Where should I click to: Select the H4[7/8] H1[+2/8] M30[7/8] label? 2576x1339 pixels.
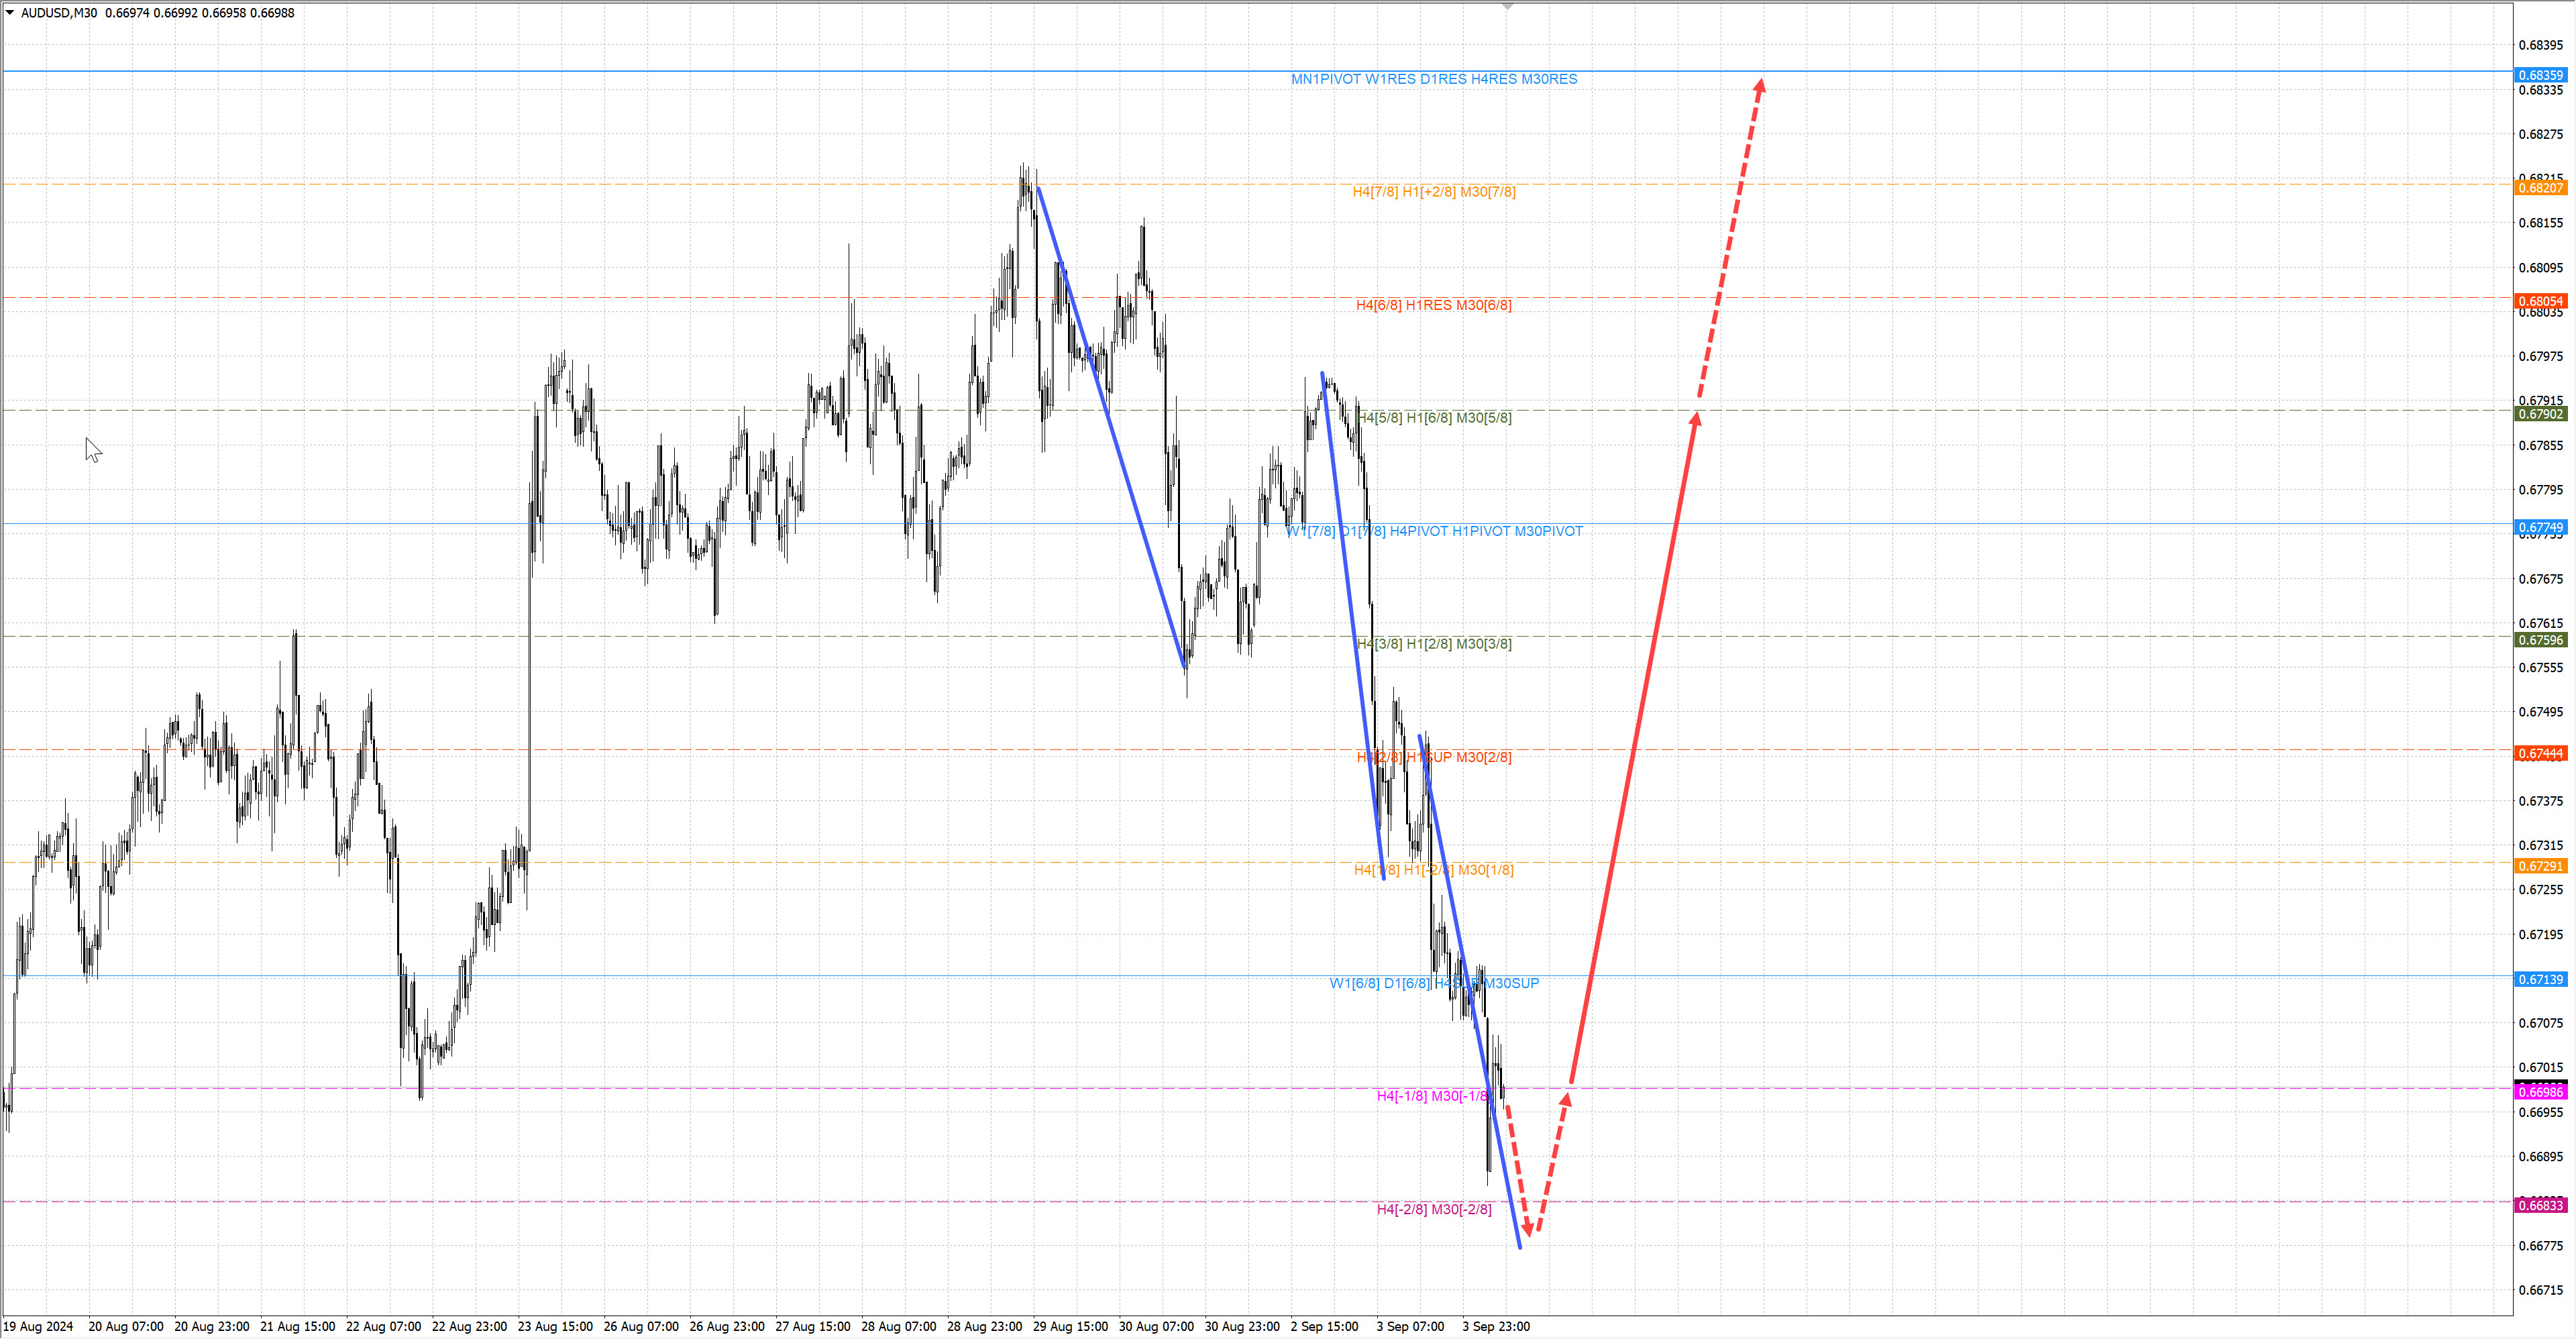(1433, 192)
